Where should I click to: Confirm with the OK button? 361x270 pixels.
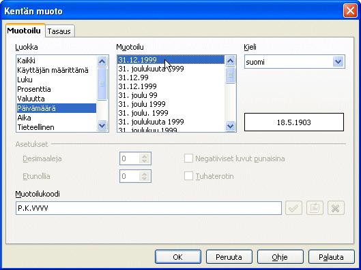point(177,257)
